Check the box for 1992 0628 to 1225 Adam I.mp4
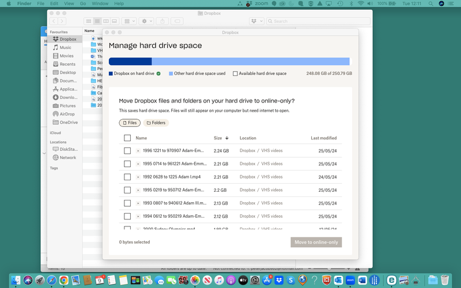The width and height of the screenshot is (461, 288). (x=127, y=177)
